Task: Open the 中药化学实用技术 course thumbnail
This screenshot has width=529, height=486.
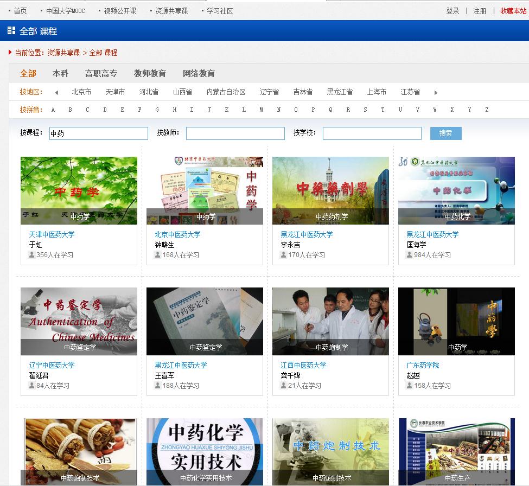Action: point(205,451)
